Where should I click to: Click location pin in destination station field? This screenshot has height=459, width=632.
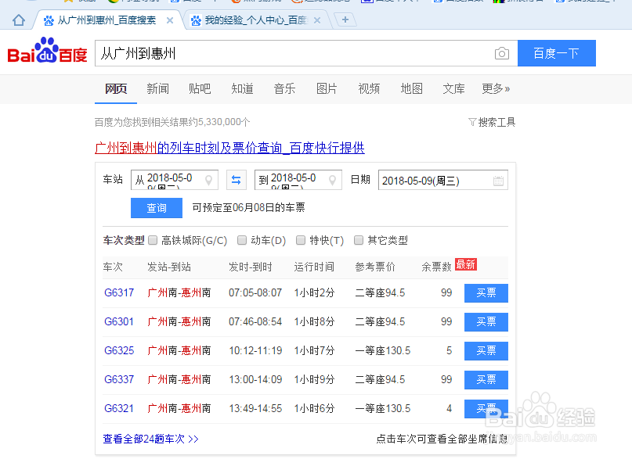[x=333, y=180]
